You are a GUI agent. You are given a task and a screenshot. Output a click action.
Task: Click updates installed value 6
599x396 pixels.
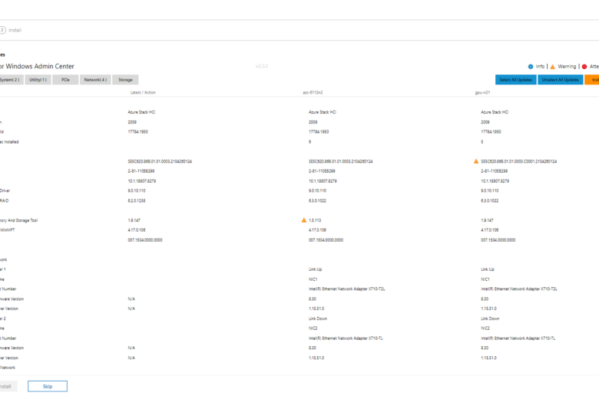pos(309,142)
